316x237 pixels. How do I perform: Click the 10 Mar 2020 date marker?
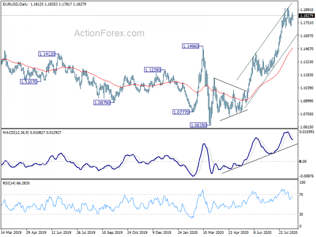[x=213, y=232]
